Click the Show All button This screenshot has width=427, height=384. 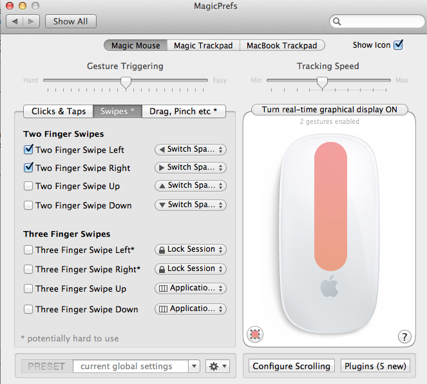coord(71,21)
